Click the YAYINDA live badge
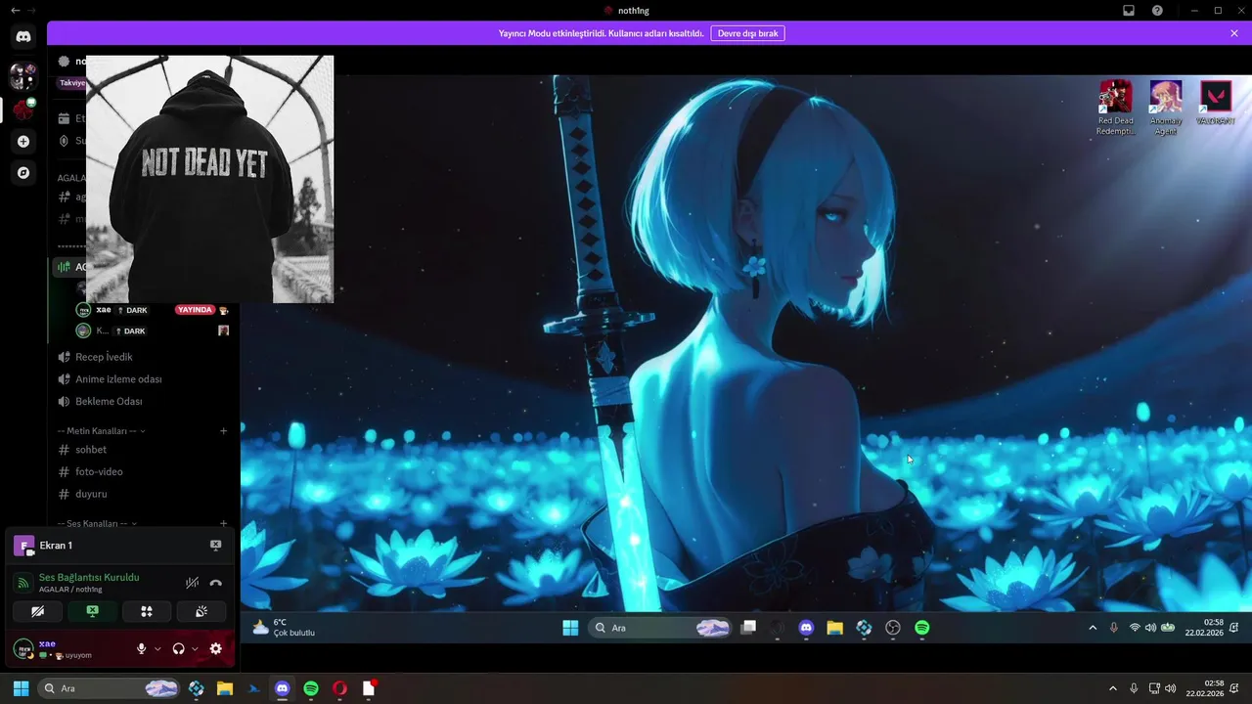Screen dimensions: 1252x704 coord(195,310)
